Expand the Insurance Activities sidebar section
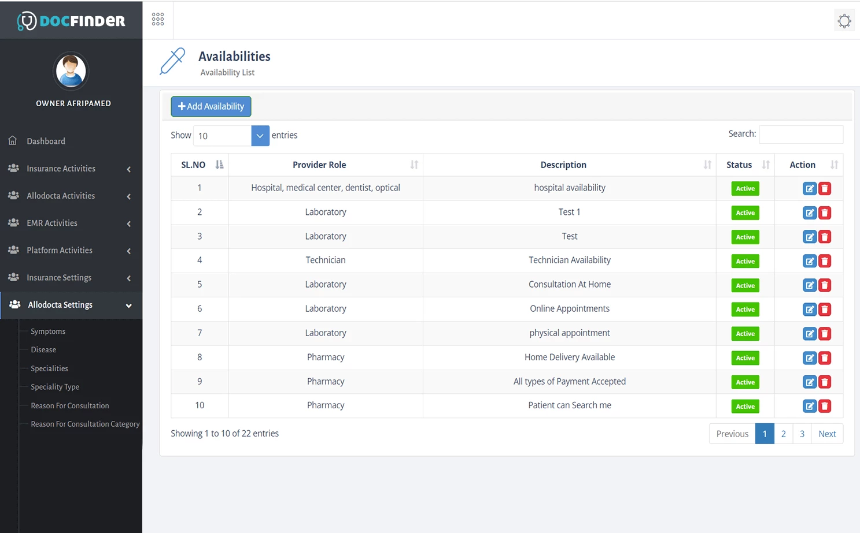 click(61, 168)
